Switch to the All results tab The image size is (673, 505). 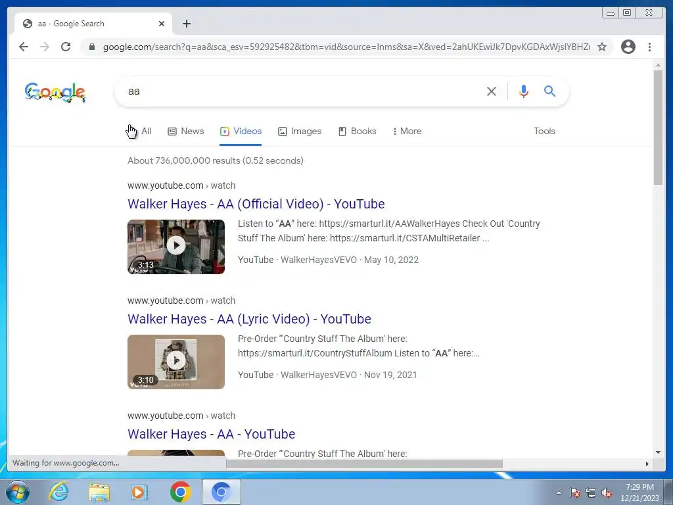[146, 131]
